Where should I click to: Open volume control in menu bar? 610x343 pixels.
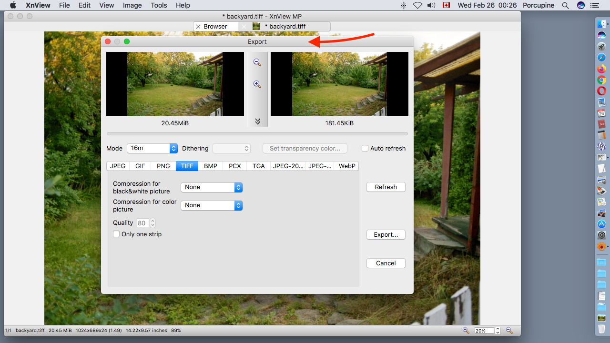click(431, 5)
